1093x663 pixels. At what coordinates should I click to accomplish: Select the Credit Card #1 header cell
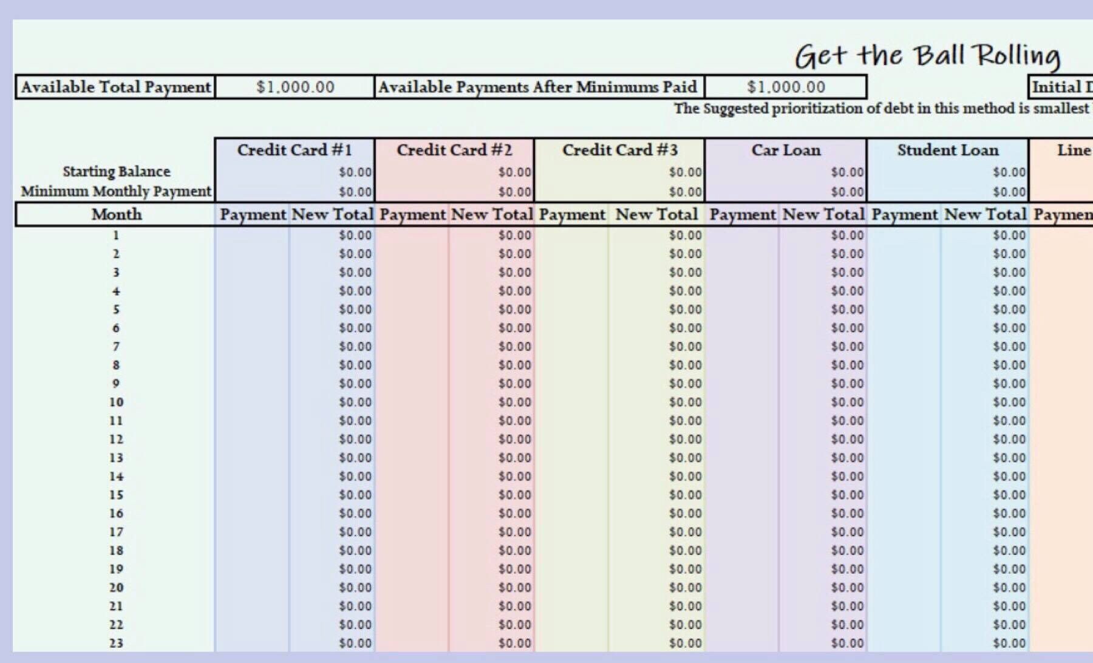pos(293,149)
